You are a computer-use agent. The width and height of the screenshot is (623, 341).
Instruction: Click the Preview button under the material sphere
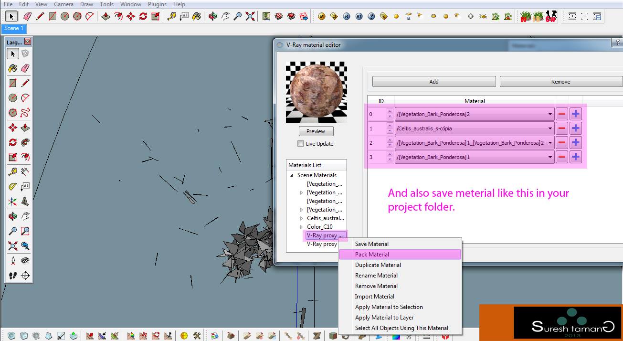316,131
